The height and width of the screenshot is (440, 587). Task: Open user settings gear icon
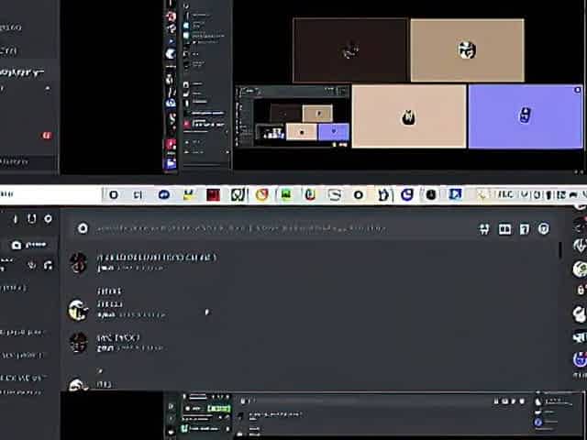49,219
